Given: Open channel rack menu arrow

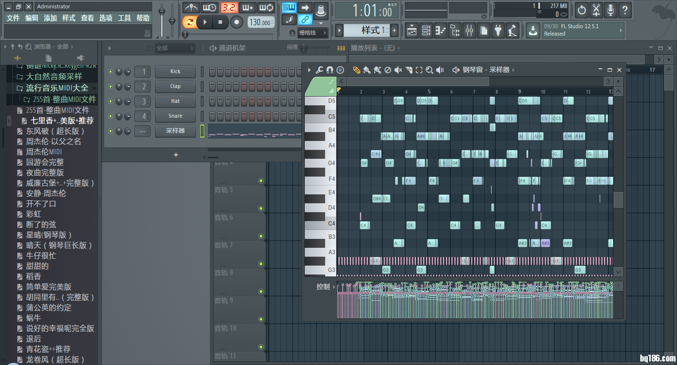Looking at the screenshot, I should point(110,48).
